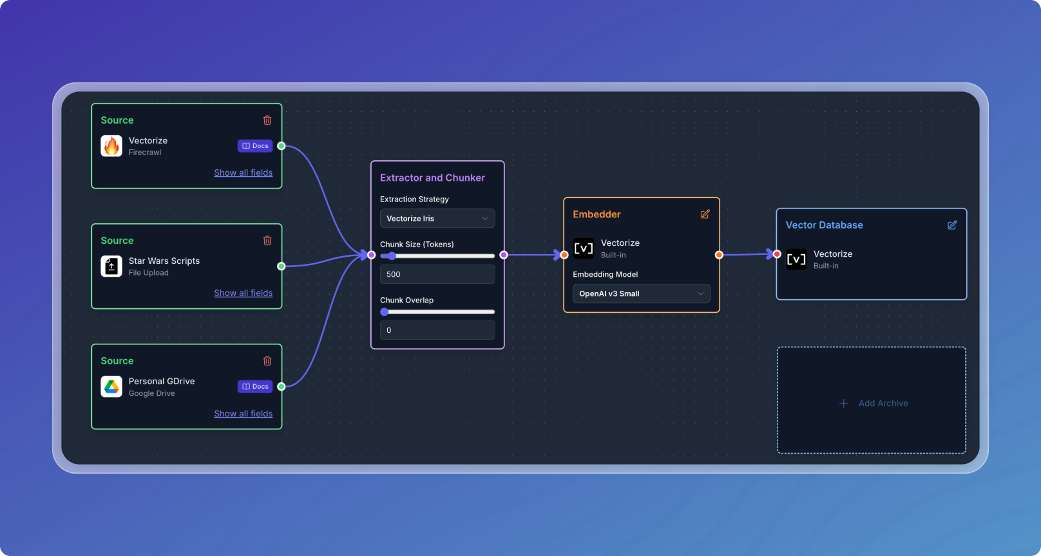This screenshot has height=556, width=1041.
Task: Show all fields for Personal GDrive
Action: 244,414
